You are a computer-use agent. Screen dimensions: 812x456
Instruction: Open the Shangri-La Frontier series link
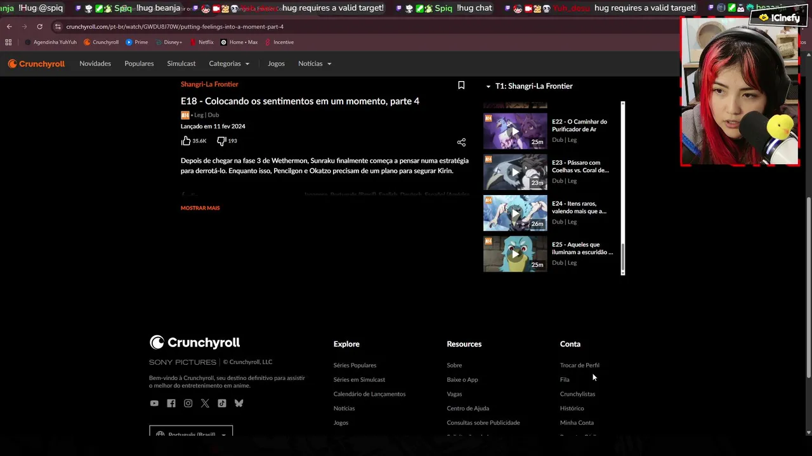tap(209, 84)
